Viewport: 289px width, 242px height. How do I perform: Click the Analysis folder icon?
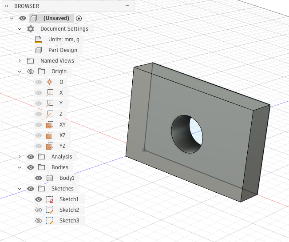(x=41, y=157)
